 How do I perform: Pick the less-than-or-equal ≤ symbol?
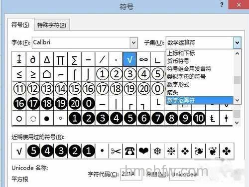tap(19, 74)
